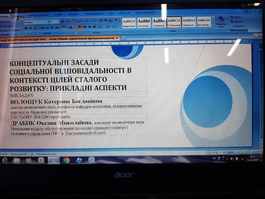The width and height of the screenshot is (265, 199).
Task: Open the font size dropdown
Action: (x=58, y=22)
